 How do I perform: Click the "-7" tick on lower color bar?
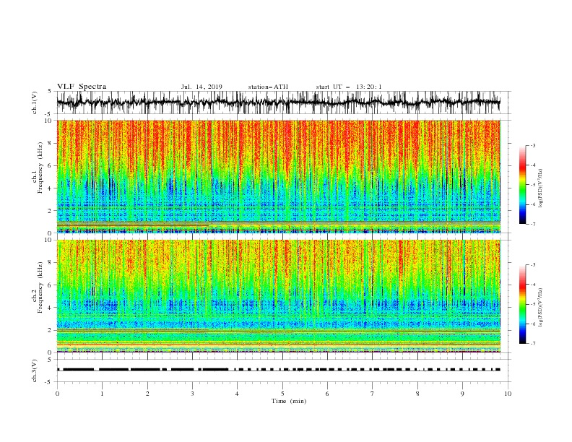click(x=533, y=344)
